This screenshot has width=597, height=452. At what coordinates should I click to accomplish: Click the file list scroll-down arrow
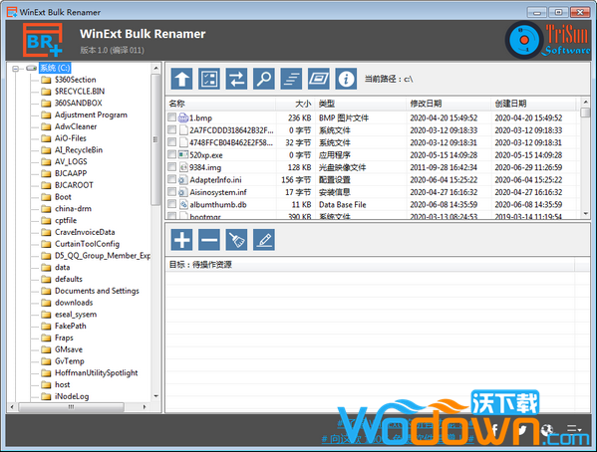pyautogui.click(x=586, y=214)
